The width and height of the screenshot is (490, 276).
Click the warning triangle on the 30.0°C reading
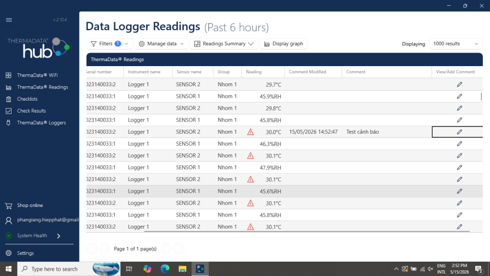[250, 132]
